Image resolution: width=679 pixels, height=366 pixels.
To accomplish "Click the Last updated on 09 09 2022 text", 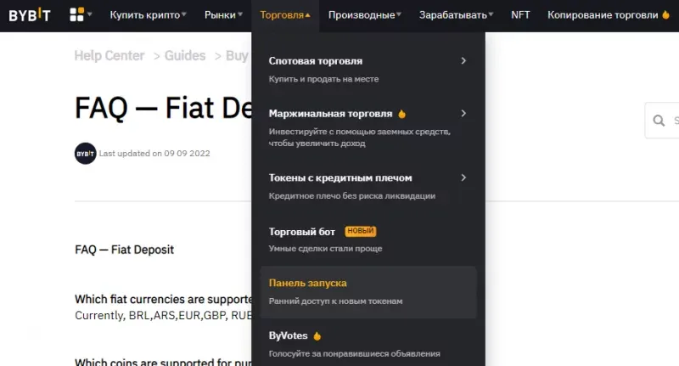I will [x=154, y=154].
